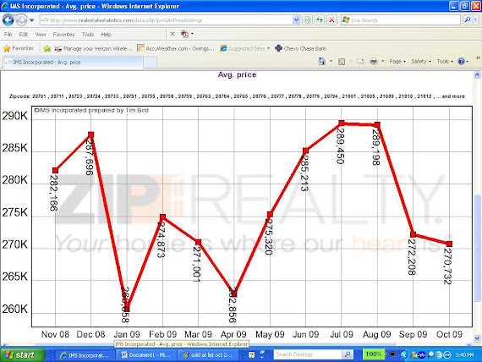Open the Safety command bar menu

(x=421, y=62)
